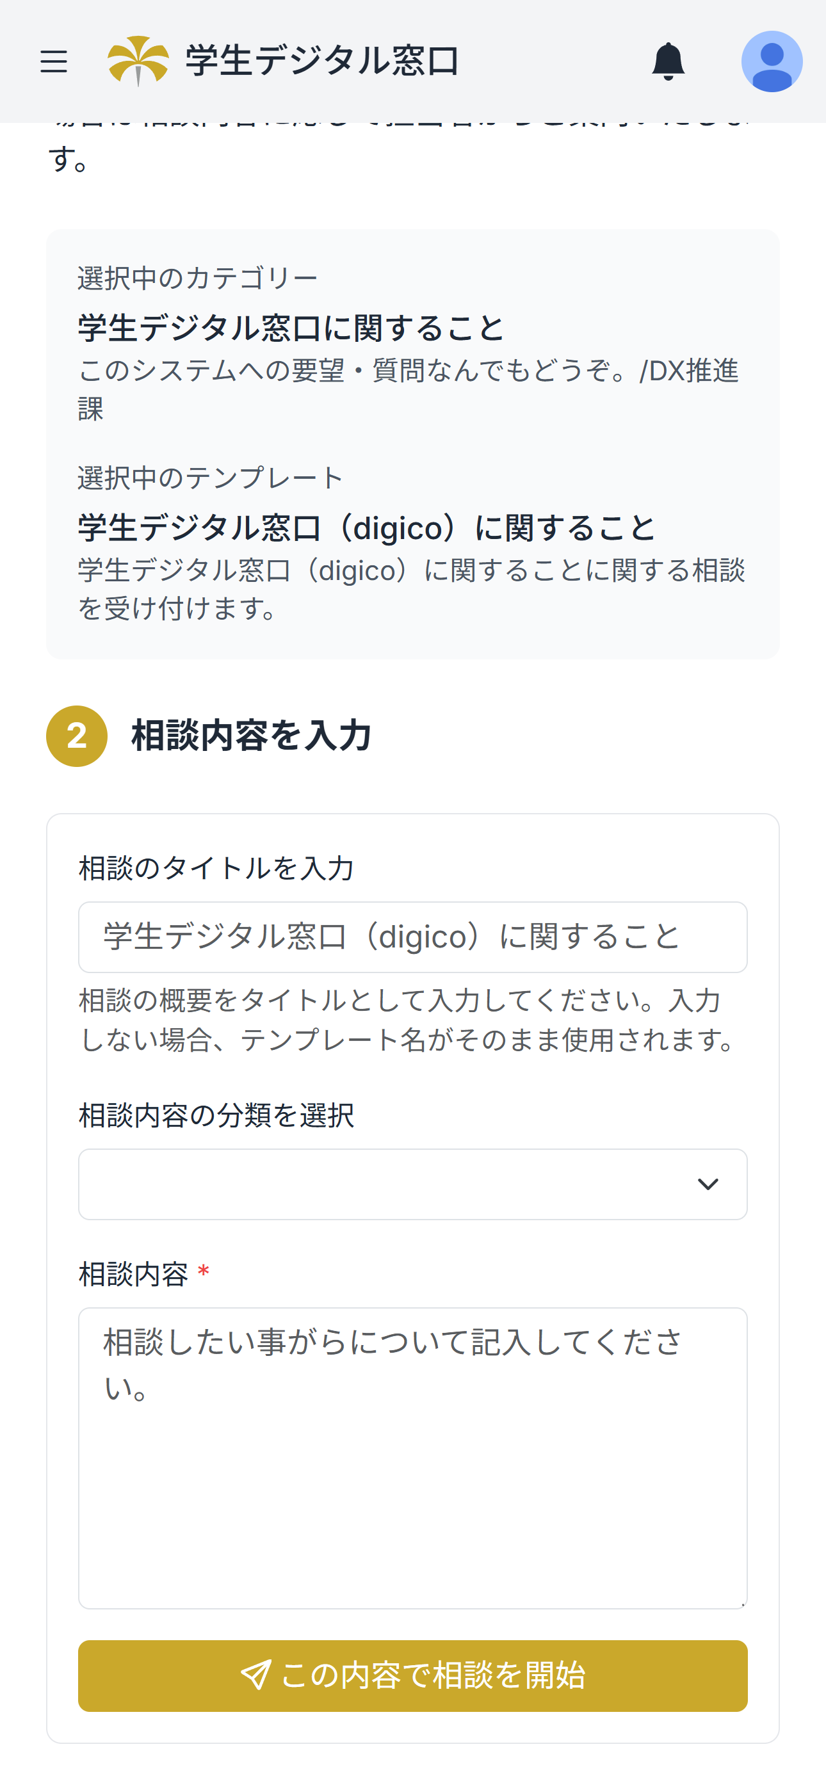Open the user account avatar
Image resolution: width=826 pixels, height=1790 pixels.
(772, 61)
